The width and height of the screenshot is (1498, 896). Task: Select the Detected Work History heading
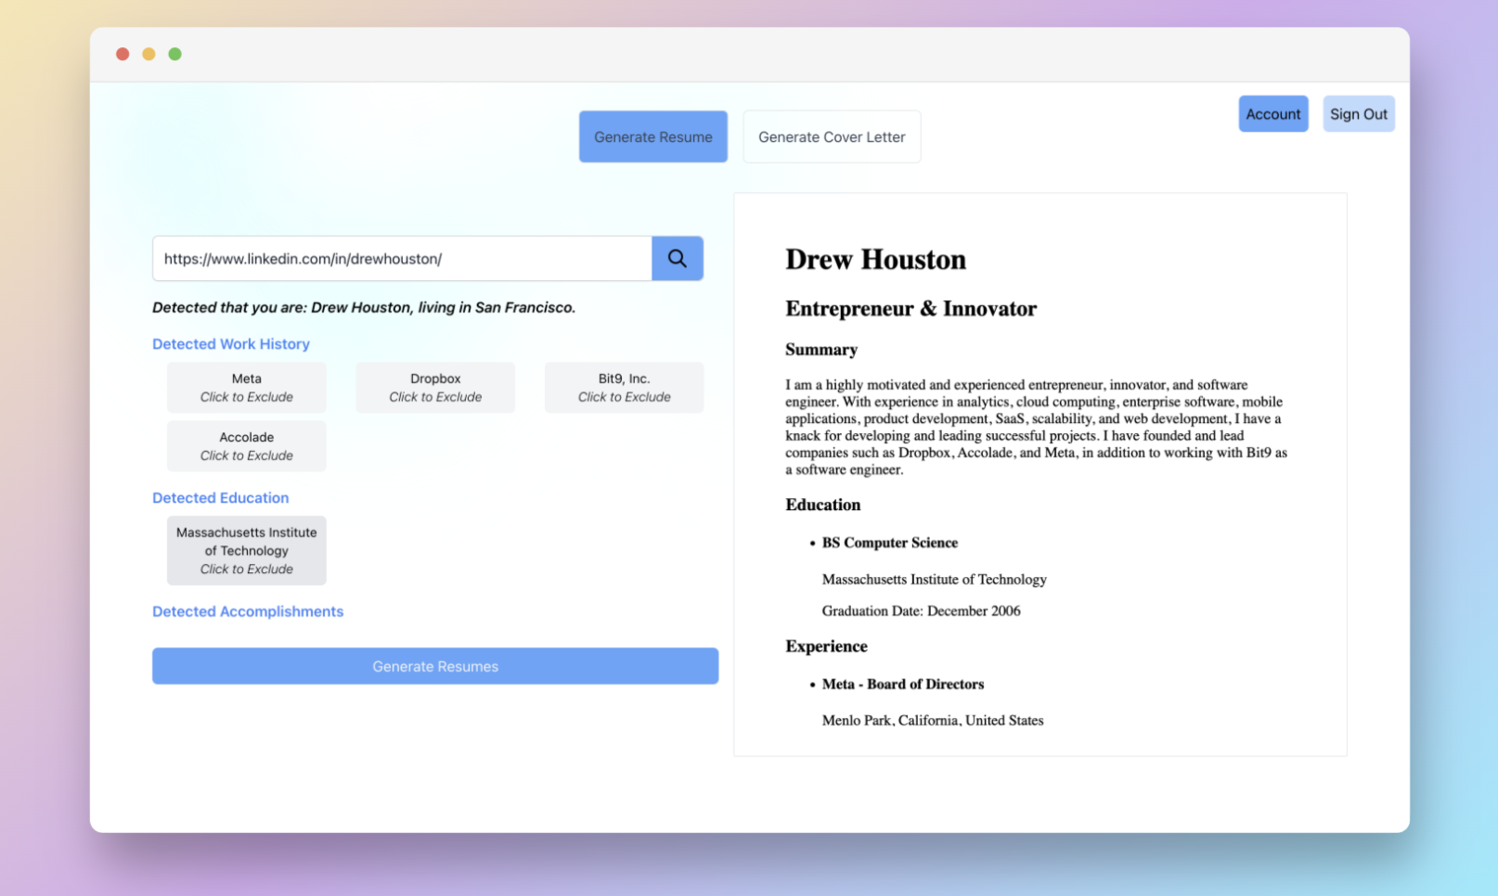coord(231,344)
